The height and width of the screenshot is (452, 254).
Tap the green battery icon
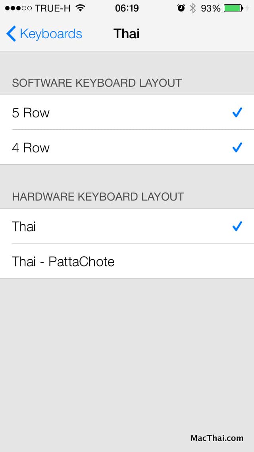233,8
